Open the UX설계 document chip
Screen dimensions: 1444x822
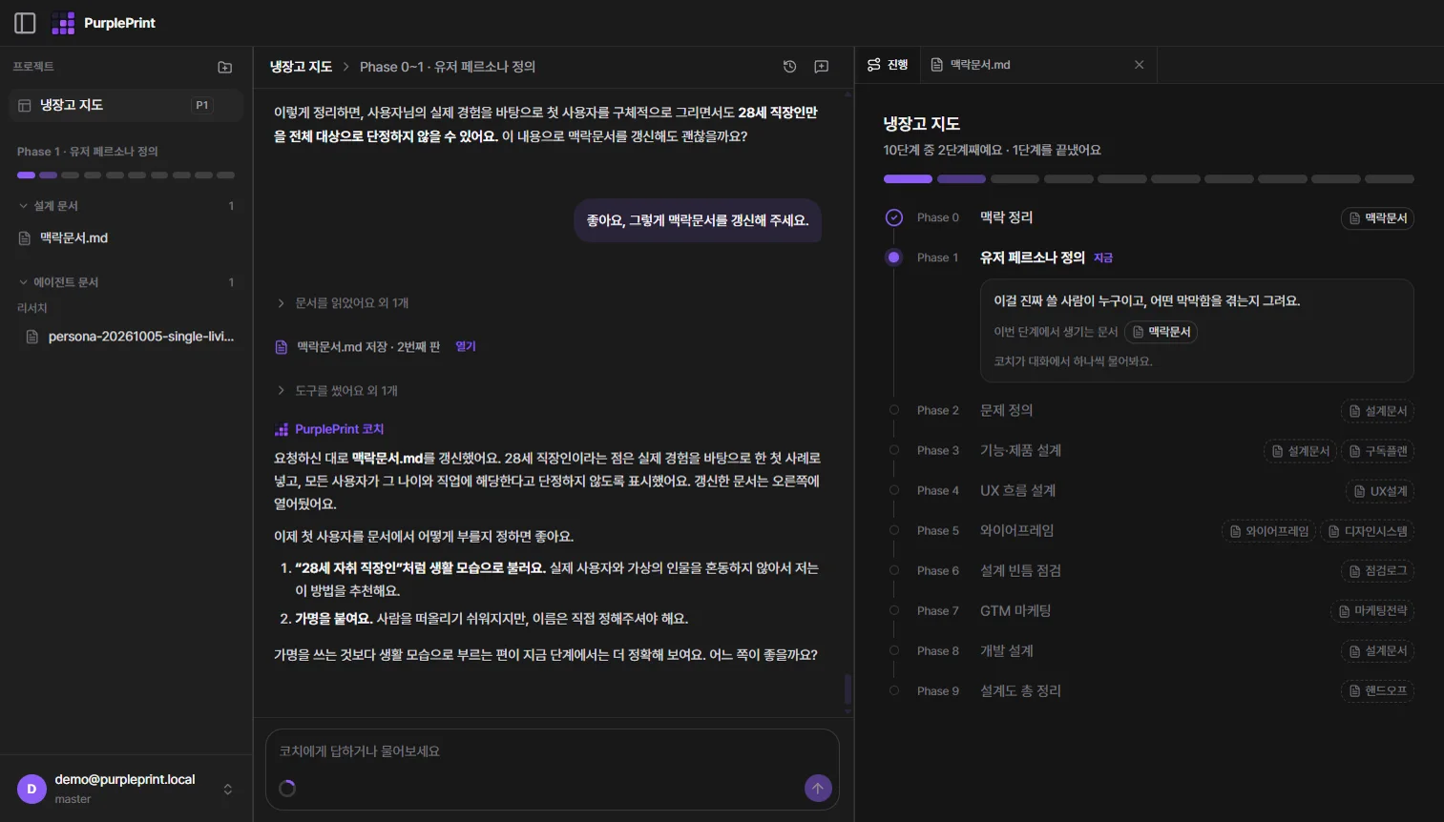pos(1380,491)
